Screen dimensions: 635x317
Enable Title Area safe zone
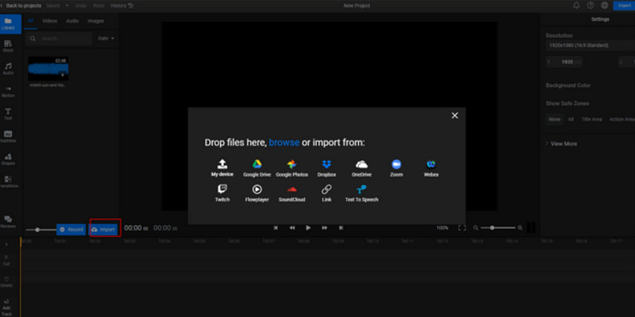click(591, 119)
